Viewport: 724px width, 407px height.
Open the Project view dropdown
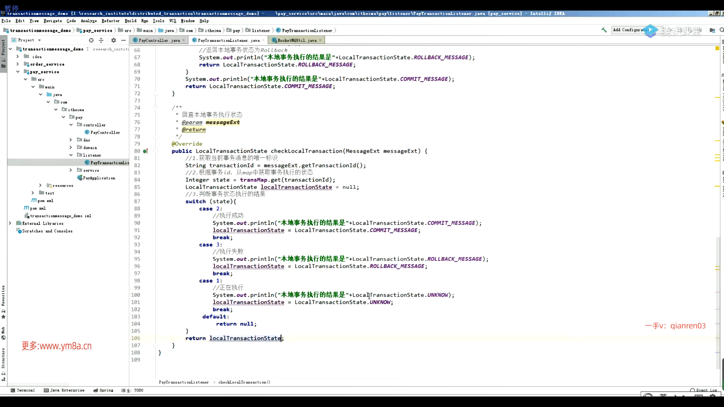click(x=39, y=40)
